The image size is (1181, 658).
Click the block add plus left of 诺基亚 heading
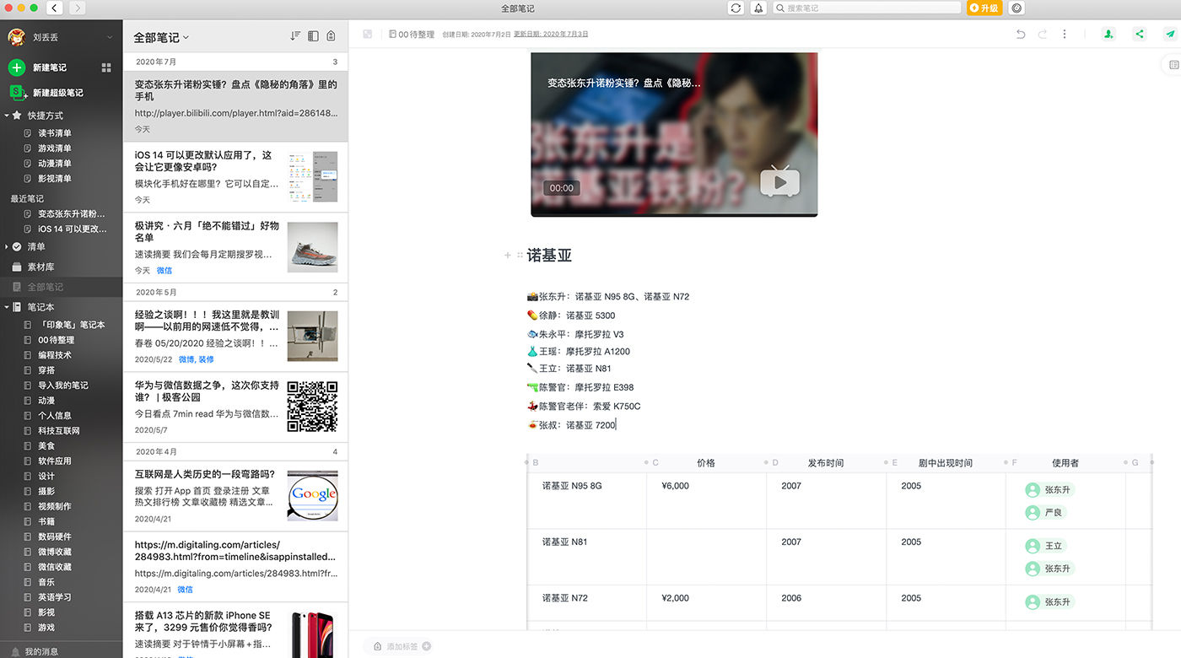pyautogui.click(x=507, y=255)
